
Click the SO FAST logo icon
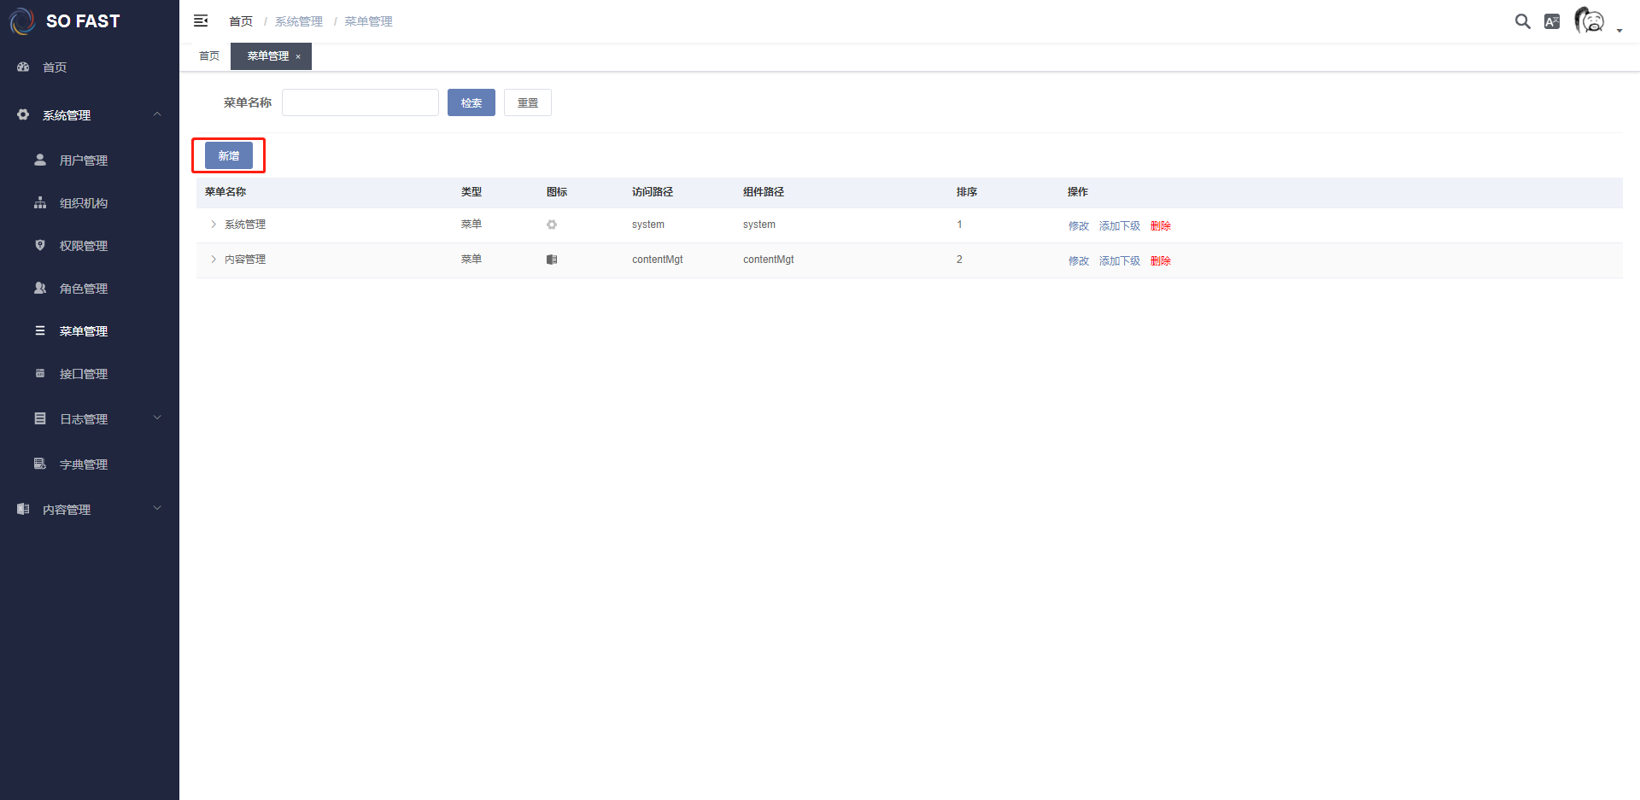pyautogui.click(x=22, y=21)
